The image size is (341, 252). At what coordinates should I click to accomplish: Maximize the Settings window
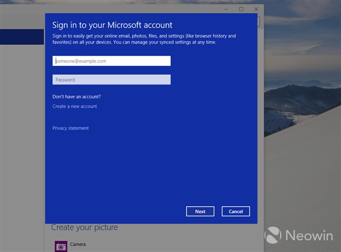point(241,9)
